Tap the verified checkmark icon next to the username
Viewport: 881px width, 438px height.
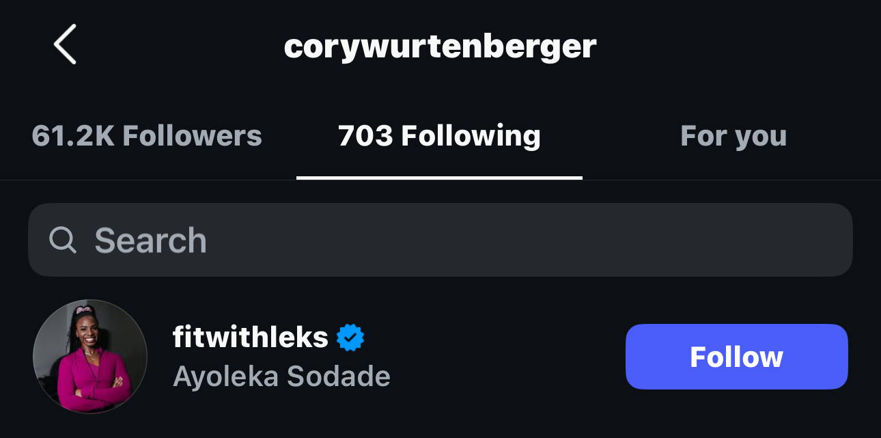350,338
